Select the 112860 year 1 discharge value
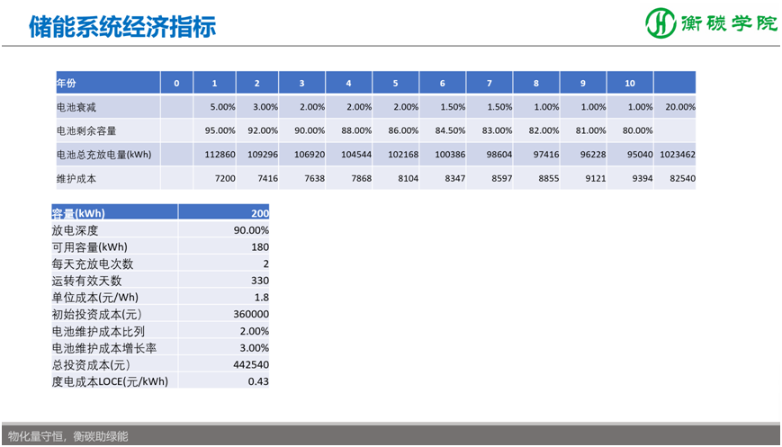The height and width of the screenshot is (447, 782). point(220,155)
